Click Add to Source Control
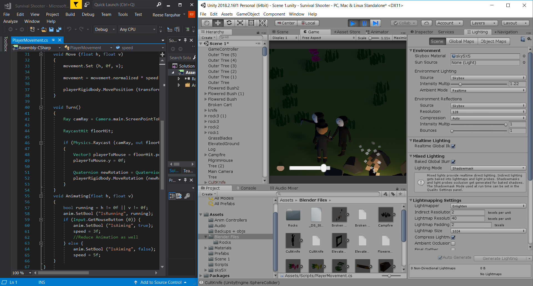This screenshot has width=533, height=286. tap(161, 282)
